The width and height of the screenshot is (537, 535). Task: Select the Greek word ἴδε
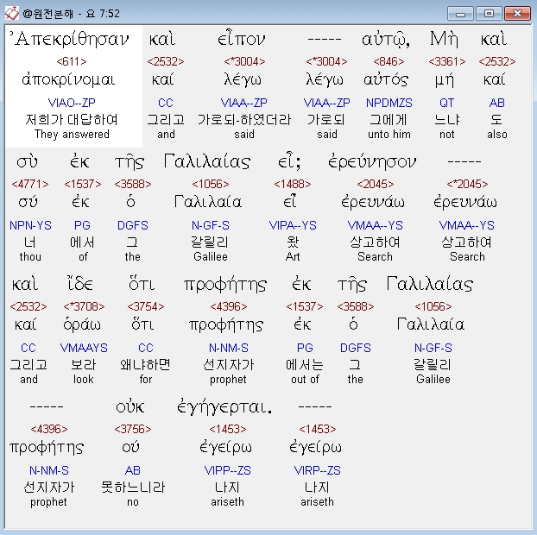79,284
